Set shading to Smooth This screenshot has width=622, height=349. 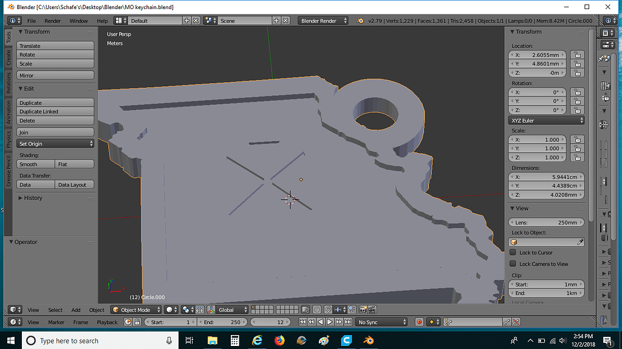[x=36, y=164]
